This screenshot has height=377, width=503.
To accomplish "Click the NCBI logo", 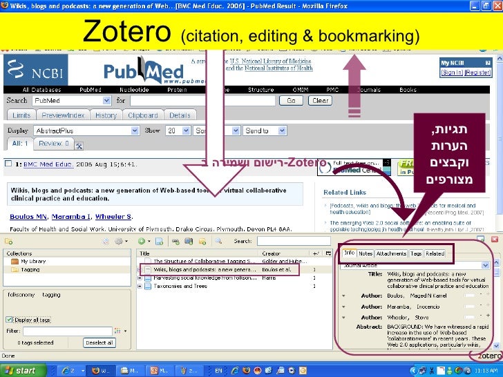I will point(36,70).
